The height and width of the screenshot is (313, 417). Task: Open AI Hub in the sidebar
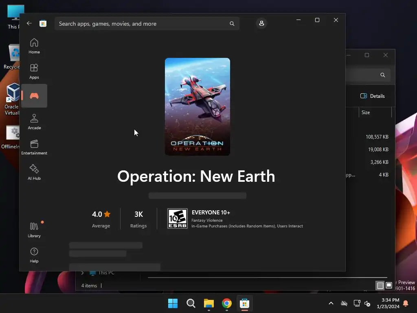[x=34, y=172]
